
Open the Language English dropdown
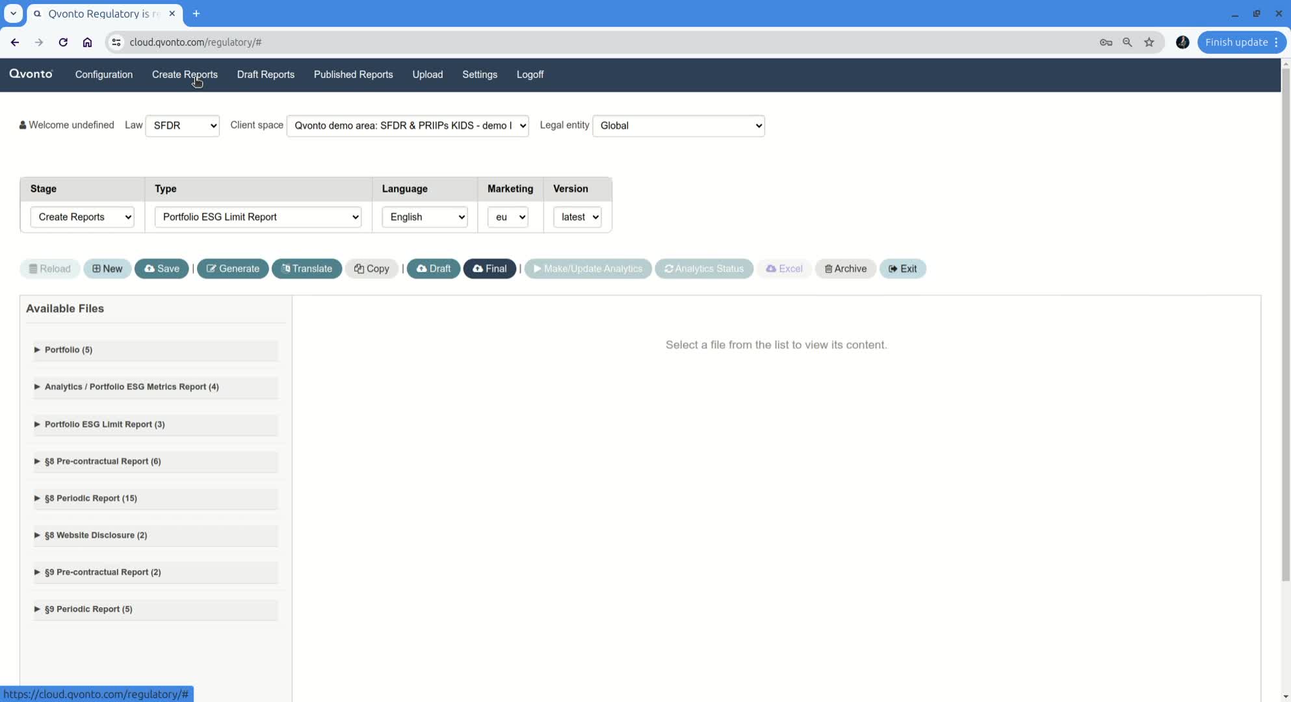tap(424, 217)
